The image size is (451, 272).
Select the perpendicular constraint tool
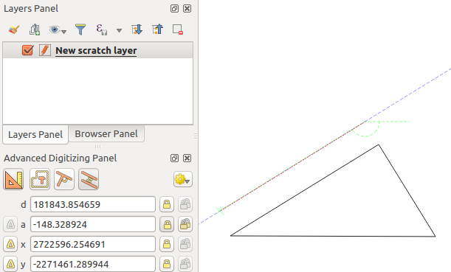tap(64, 180)
